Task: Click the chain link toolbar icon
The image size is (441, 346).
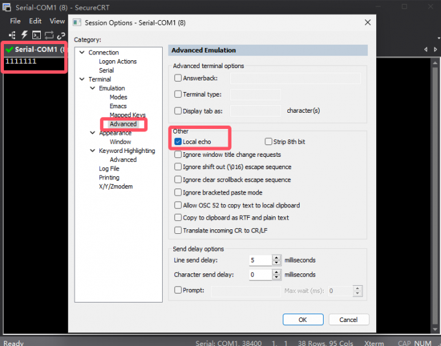Action: tap(61, 36)
